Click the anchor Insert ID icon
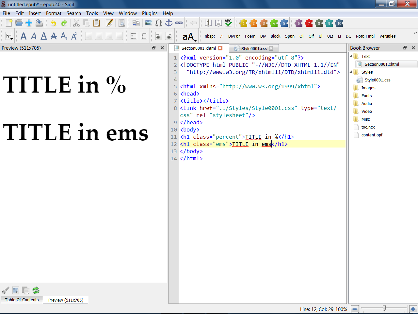 [169, 23]
